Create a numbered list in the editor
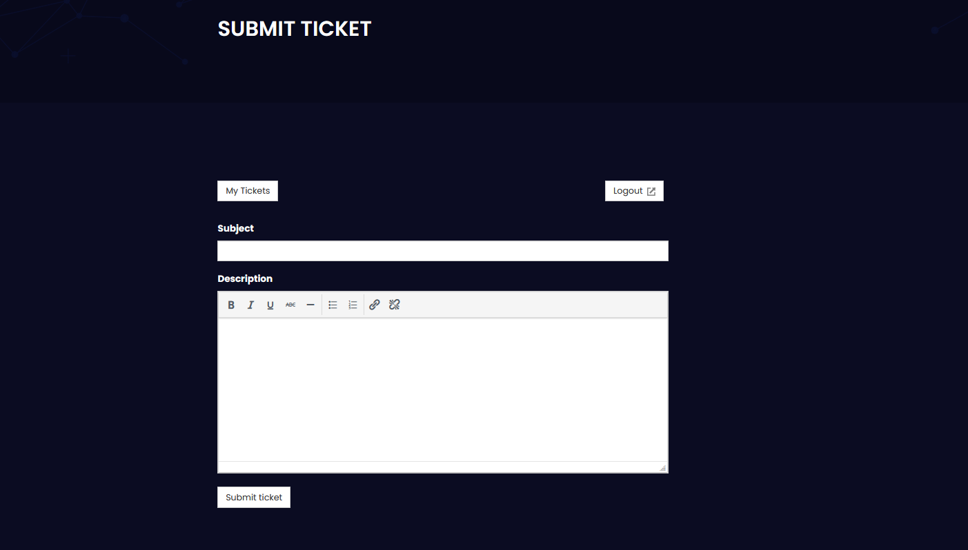968x550 pixels. point(353,304)
